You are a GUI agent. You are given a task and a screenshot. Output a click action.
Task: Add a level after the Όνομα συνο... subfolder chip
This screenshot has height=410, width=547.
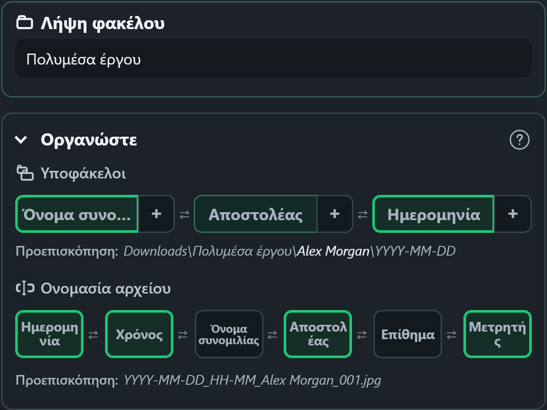click(156, 214)
